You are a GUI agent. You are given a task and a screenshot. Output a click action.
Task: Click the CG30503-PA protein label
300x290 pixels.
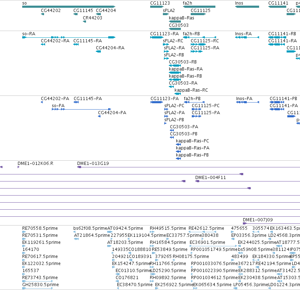[x=184, y=127]
